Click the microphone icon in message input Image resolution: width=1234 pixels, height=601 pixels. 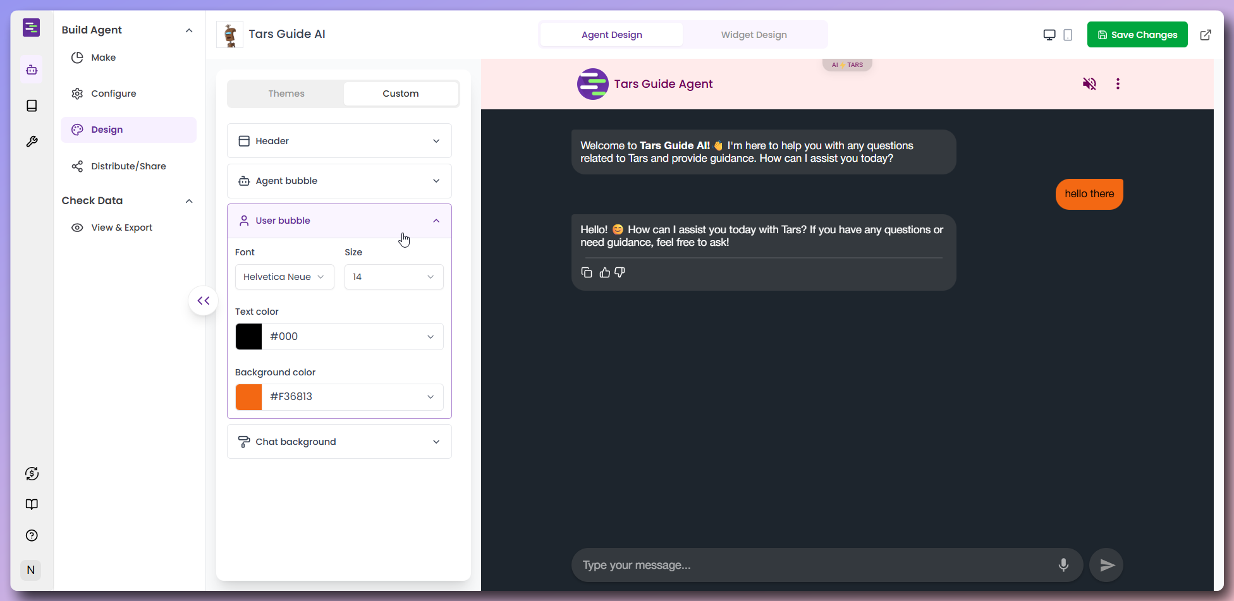coord(1063,564)
